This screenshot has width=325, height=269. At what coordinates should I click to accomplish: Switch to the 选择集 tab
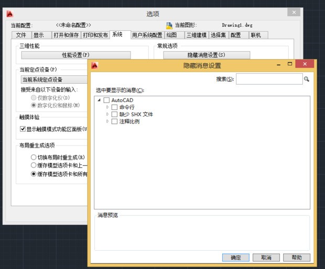coord(219,35)
